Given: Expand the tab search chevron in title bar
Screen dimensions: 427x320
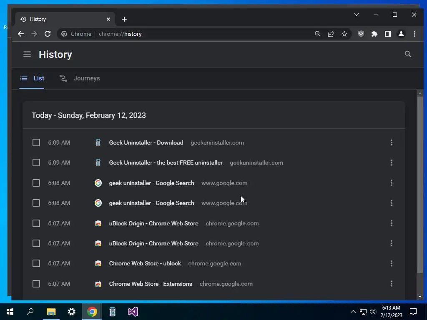Looking at the screenshot, I should point(357,15).
